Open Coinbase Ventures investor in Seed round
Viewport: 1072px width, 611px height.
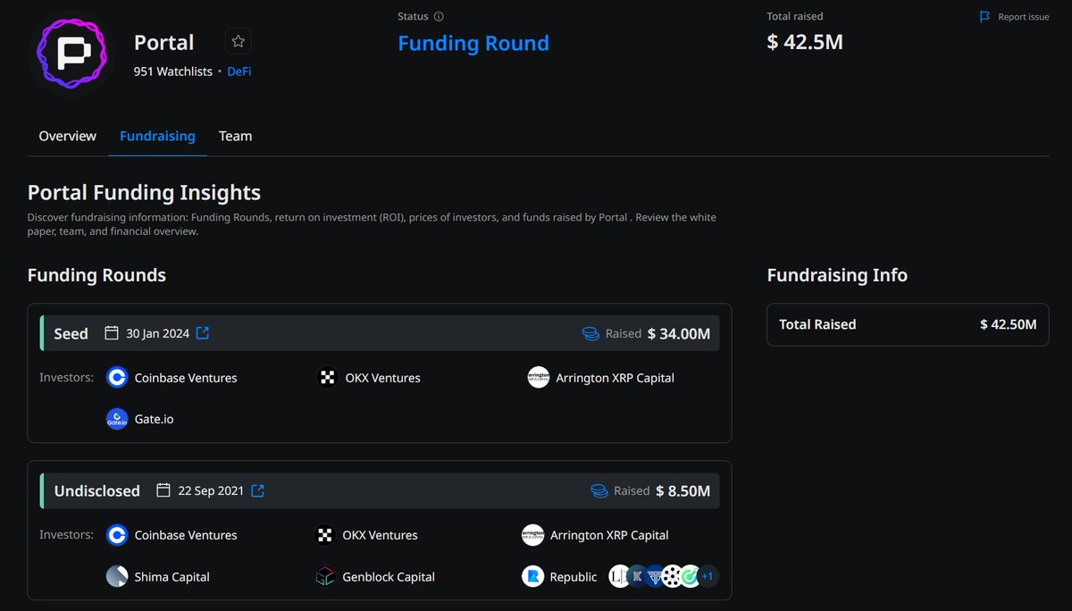[186, 378]
